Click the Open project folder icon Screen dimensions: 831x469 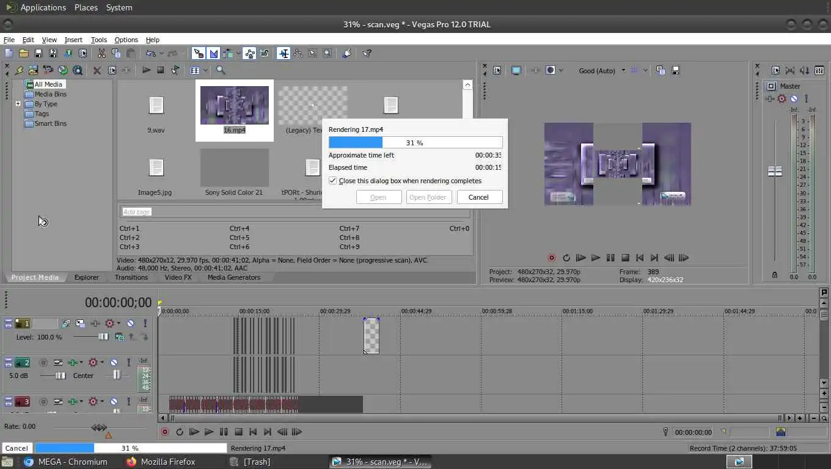click(x=24, y=54)
